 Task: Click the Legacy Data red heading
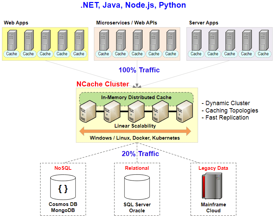[213, 168]
